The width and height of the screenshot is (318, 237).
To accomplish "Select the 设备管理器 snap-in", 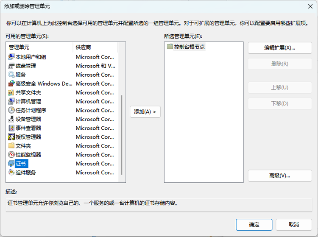I will [28, 119].
